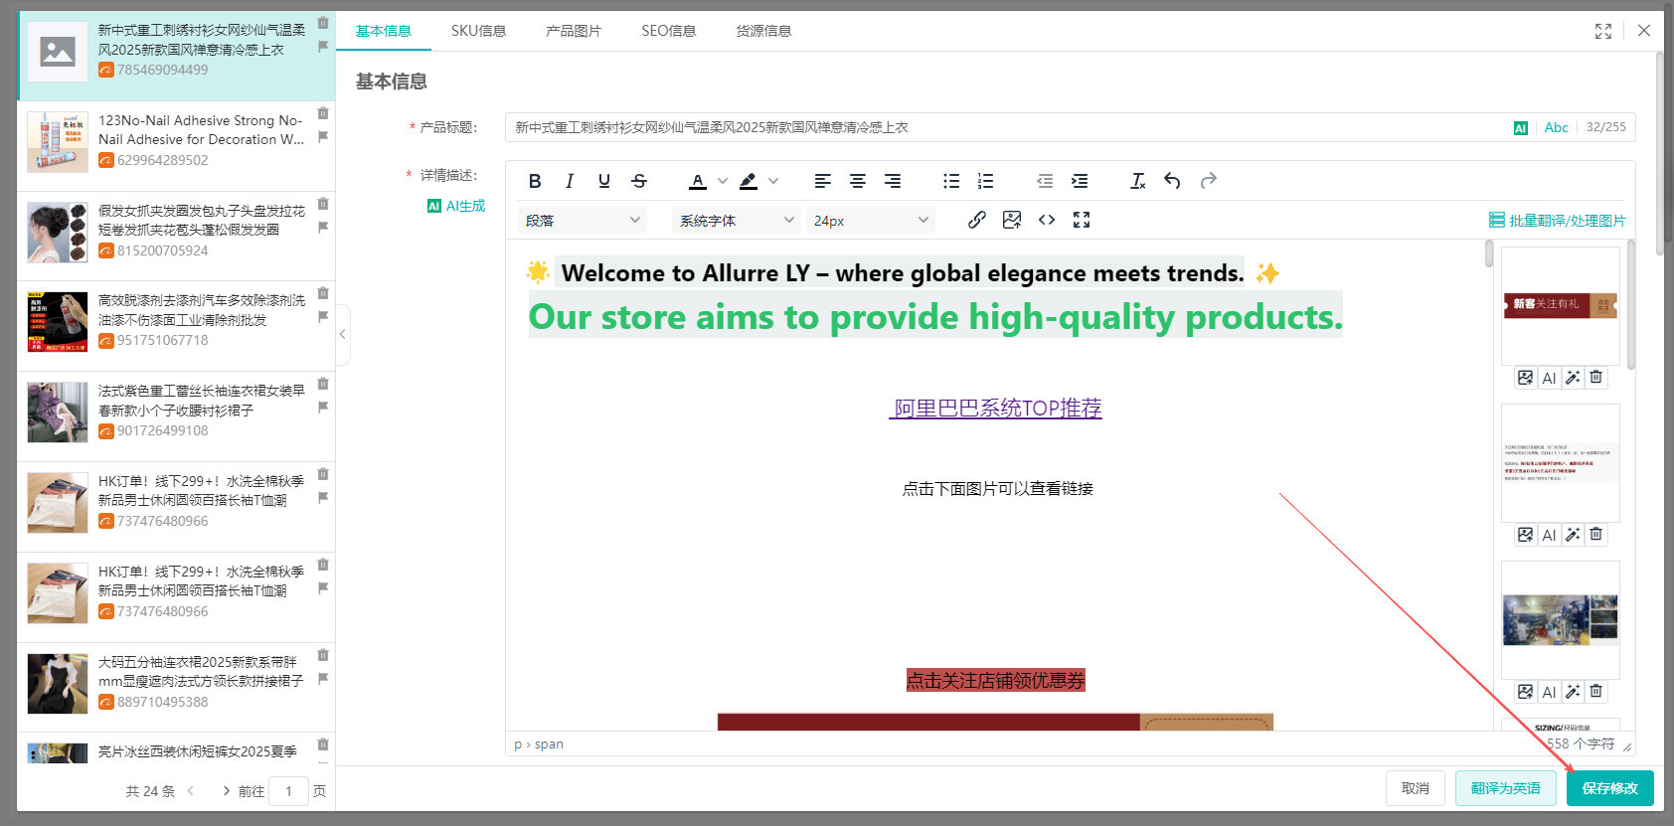Screen dimensions: 1674x826
Task: Click the Abc title case tool
Action: (1557, 127)
